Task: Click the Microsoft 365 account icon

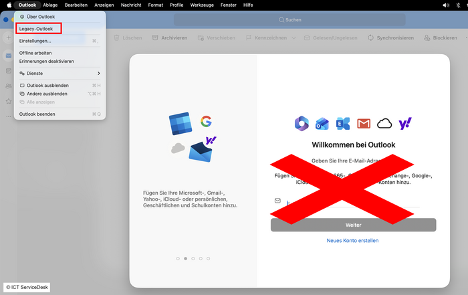Action: (x=302, y=123)
